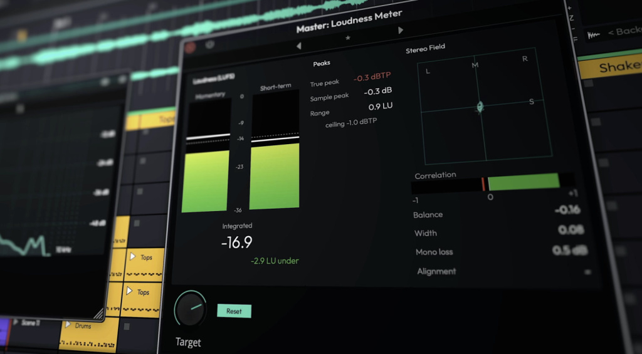This screenshot has height=354, width=642.
Task: Click the 'Master: Loudness Meter' title
Action: (x=349, y=22)
